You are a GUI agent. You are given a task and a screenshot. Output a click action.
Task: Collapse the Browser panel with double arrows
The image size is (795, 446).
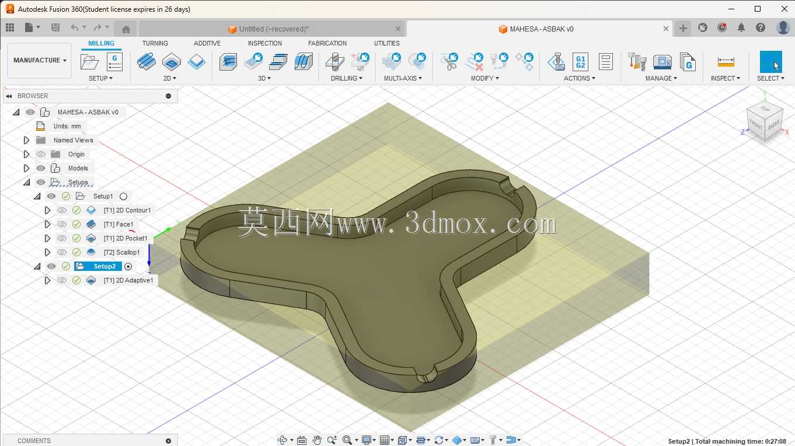[x=9, y=96]
